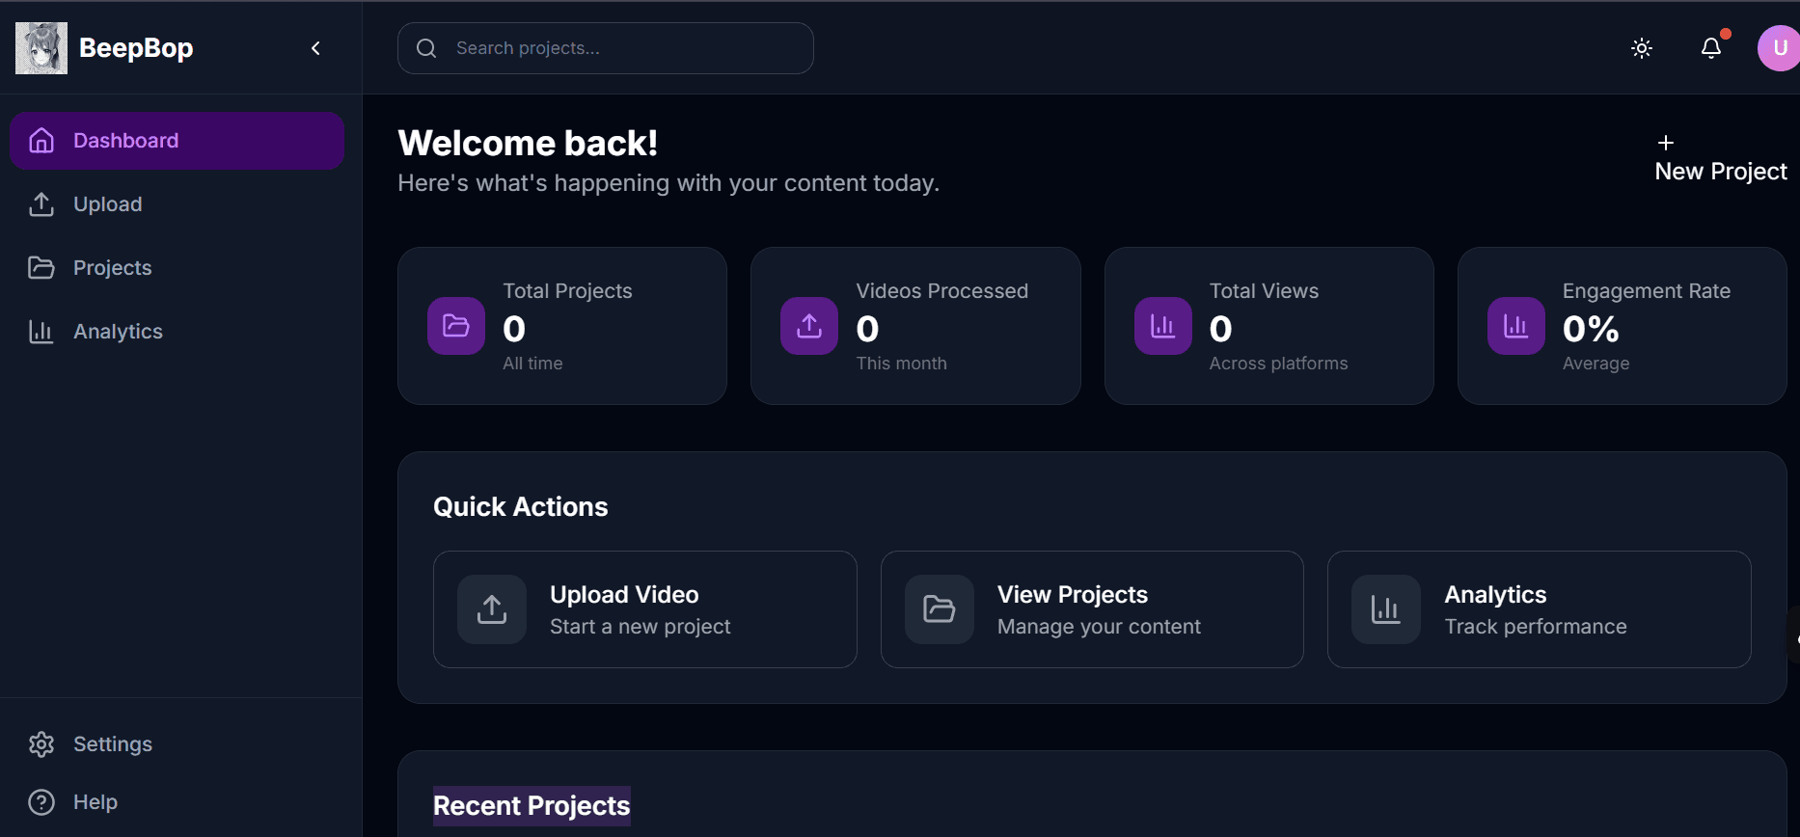The height and width of the screenshot is (837, 1800).
Task: Open Dashboard in the sidebar
Action: 177,141
